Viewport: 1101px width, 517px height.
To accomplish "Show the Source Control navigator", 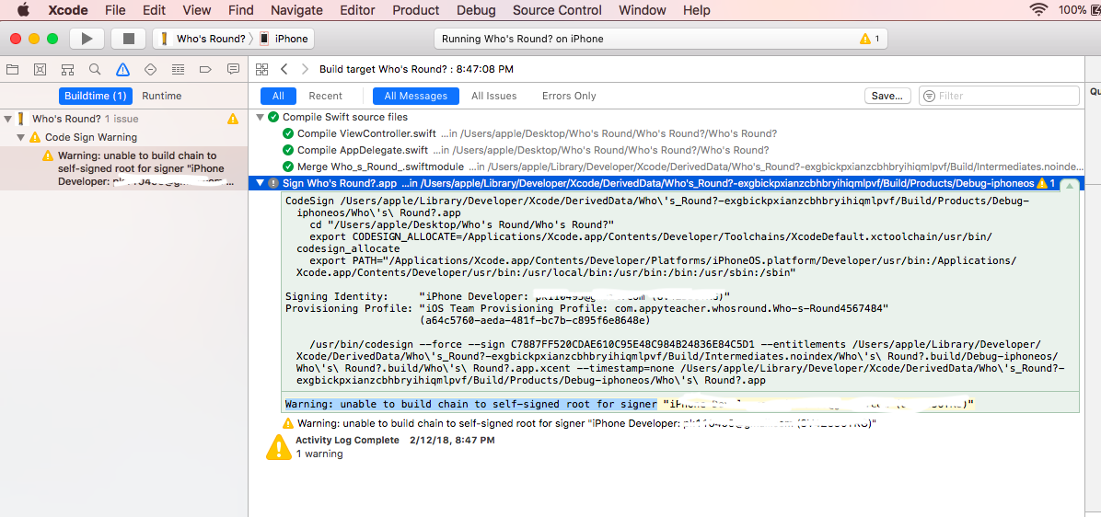I will (40, 69).
